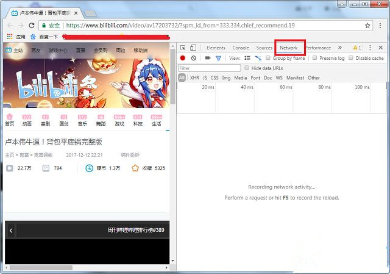The width and height of the screenshot is (390, 274).
Task: Enable the Group by frame checkbox
Action: point(268,58)
